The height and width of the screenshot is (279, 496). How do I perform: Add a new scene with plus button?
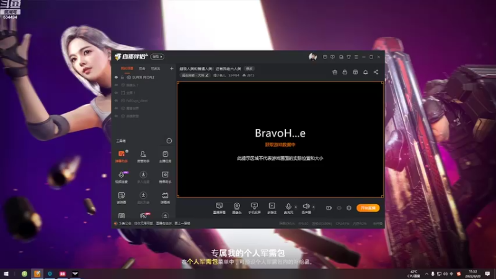coord(172,68)
